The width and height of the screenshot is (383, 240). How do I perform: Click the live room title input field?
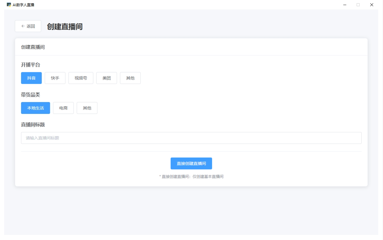point(191,138)
